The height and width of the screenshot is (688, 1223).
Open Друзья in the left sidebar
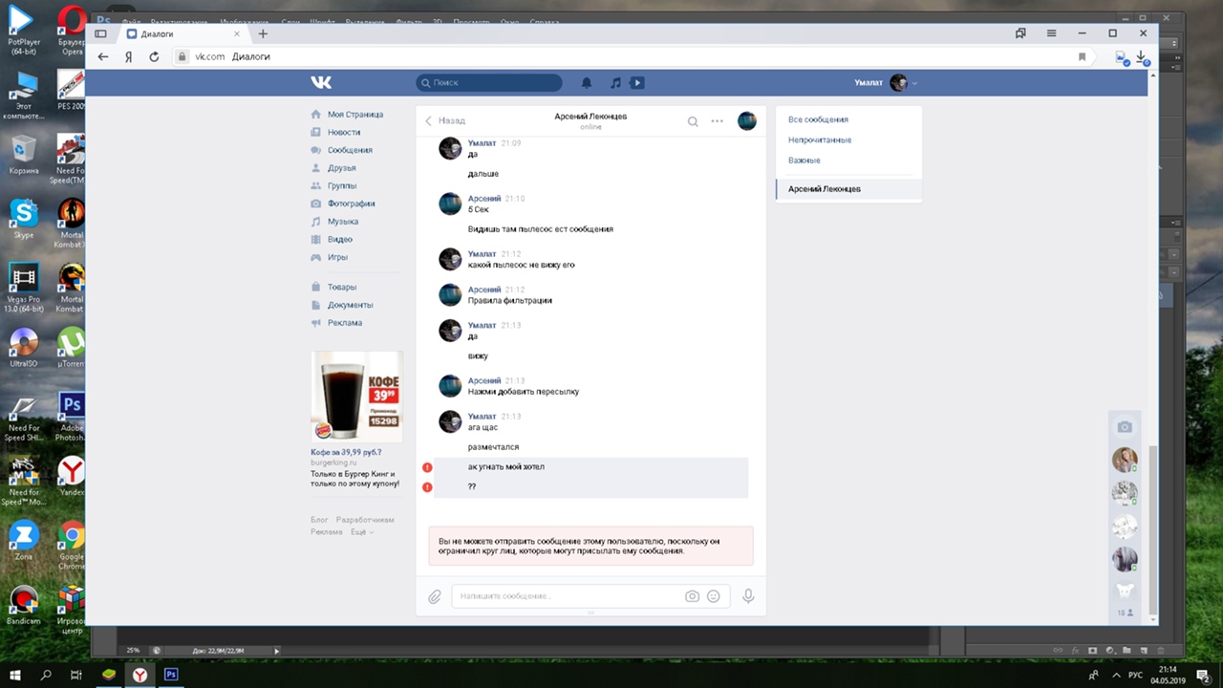coord(341,168)
